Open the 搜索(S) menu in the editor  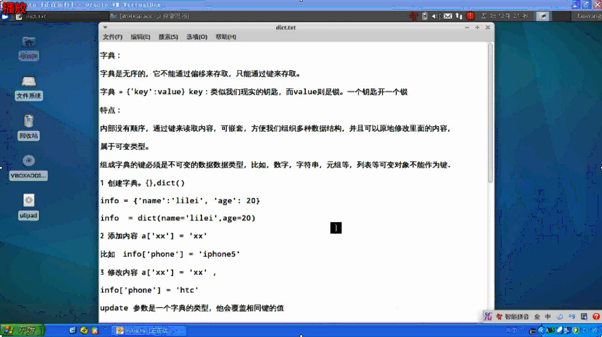pos(169,37)
